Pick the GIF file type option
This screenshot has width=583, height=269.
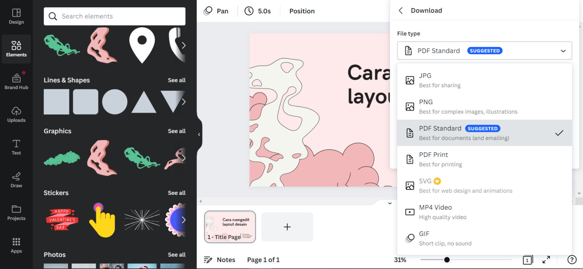click(484, 238)
